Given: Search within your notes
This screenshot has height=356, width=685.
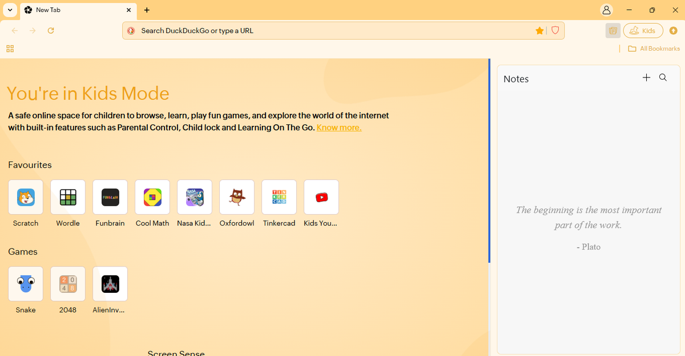Looking at the screenshot, I should pos(663,77).
